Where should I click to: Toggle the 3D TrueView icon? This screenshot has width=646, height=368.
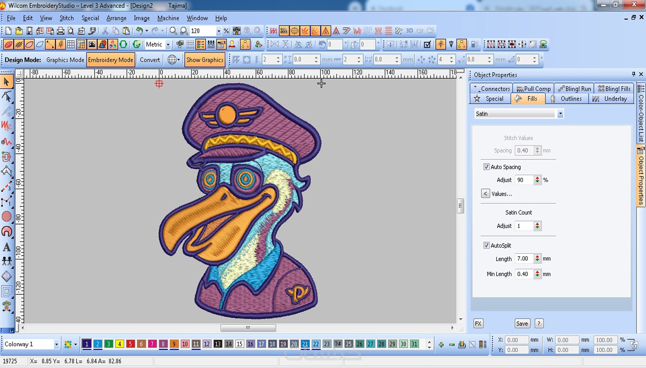(409, 31)
